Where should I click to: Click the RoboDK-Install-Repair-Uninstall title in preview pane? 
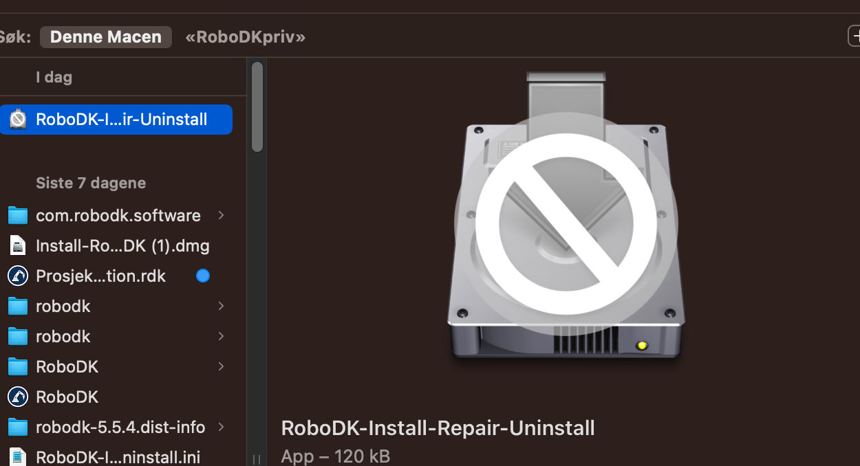[x=438, y=428]
